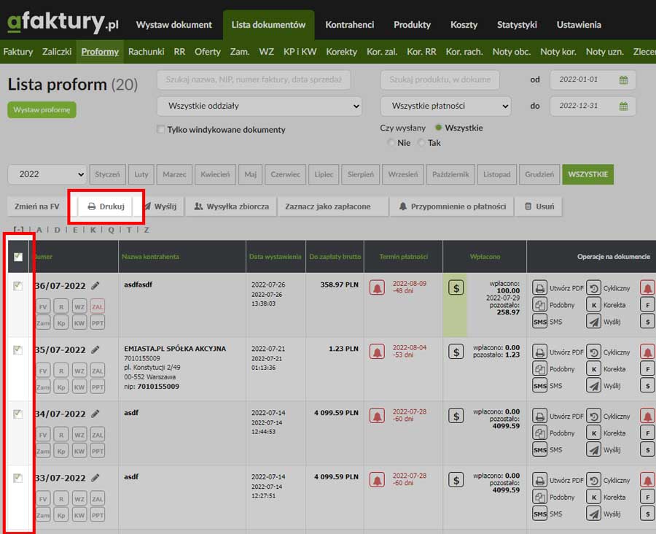
Task: Click the dollar payment icon for proforma 34/07-2022
Action: point(456,417)
